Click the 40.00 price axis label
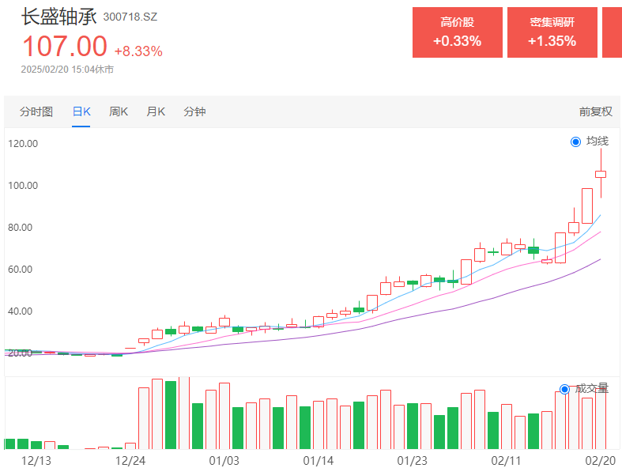The height and width of the screenshot is (468, 622). (21, 311)
